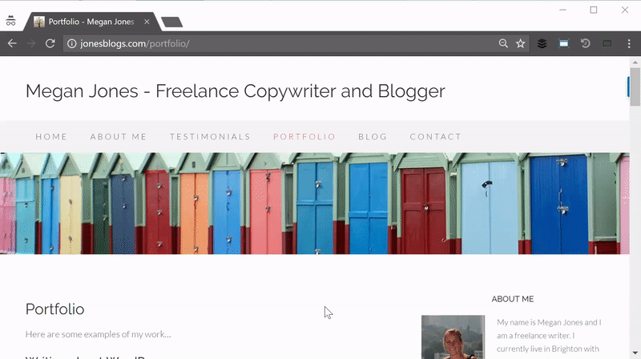Select PORTFOLIO navigation link

click(x=304, y=136)
